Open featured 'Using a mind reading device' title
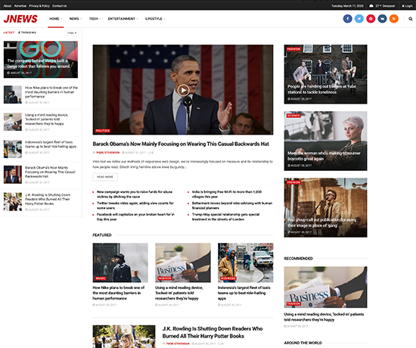The image size is (416, 348). (x=179, y=293)
